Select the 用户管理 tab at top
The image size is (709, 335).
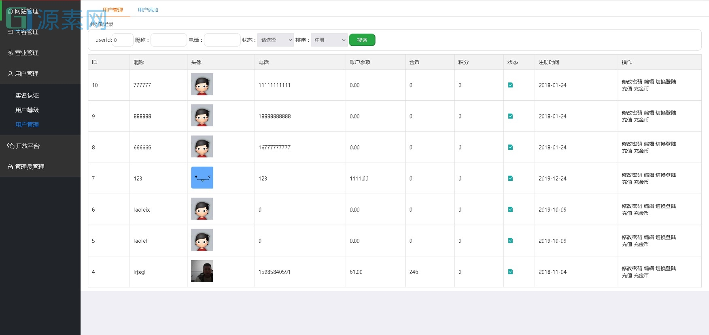(113, 10)
